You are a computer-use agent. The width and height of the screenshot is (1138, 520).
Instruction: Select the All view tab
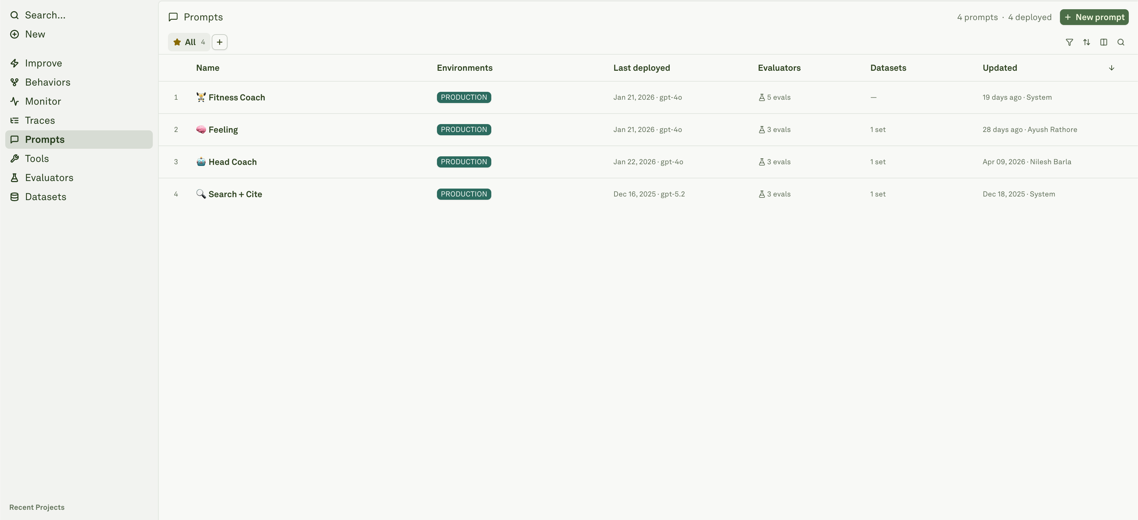[x=189, y=42]
